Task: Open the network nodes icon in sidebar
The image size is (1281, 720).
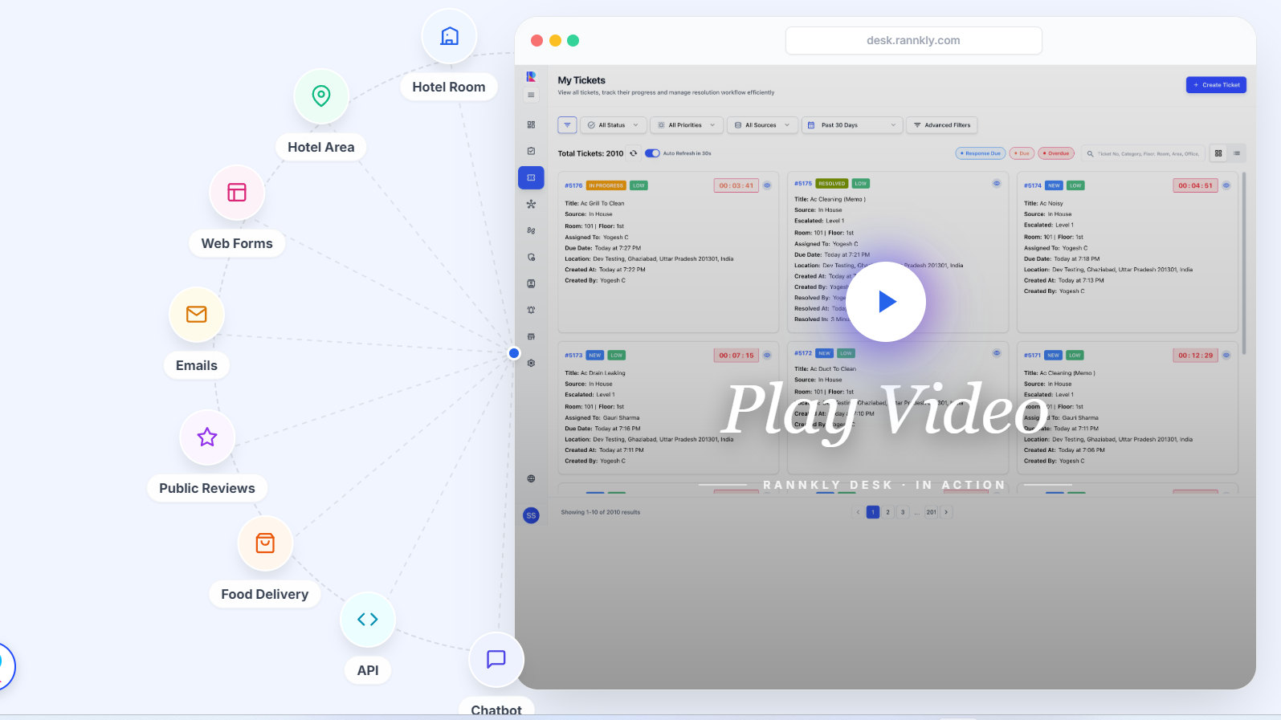Action: pyautogui.click(x=531, y=204)
